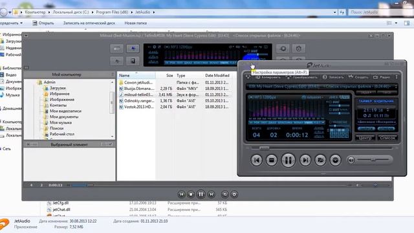Open Радио in JetAudio toolbar

pyautogui.click(x=382, y=77)
